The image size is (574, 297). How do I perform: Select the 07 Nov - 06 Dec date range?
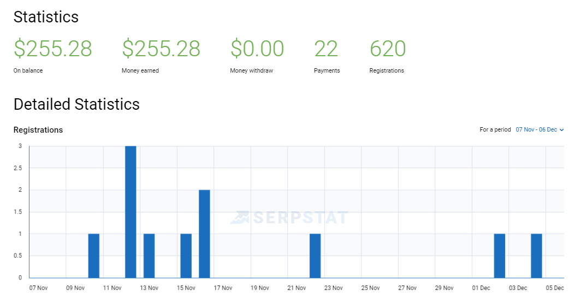click(536, 129)
